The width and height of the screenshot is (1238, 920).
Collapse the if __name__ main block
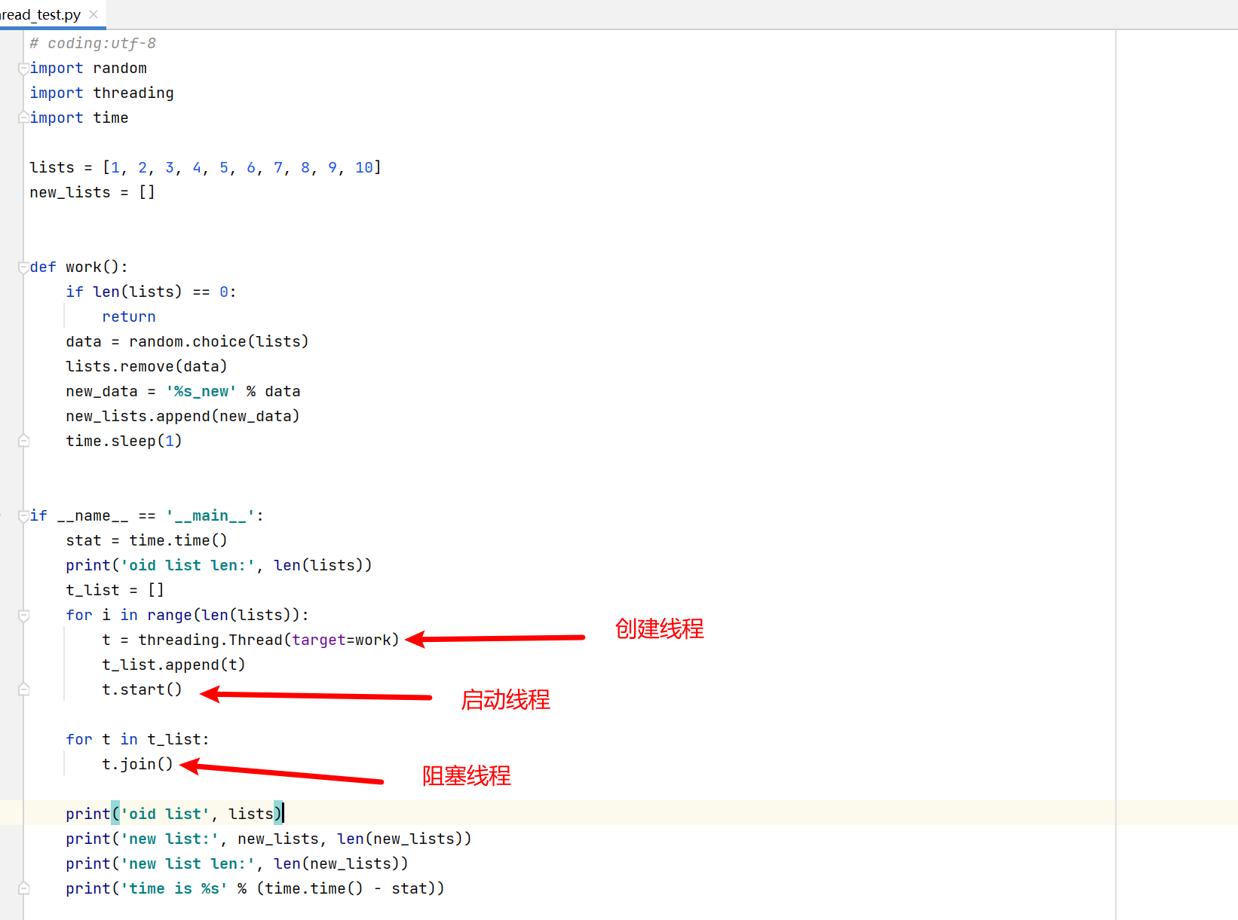(x=23, y=516)
